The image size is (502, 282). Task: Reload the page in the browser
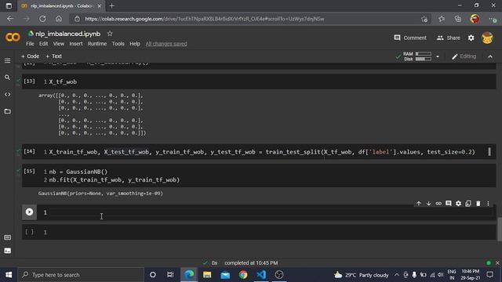tap(42, 19)
